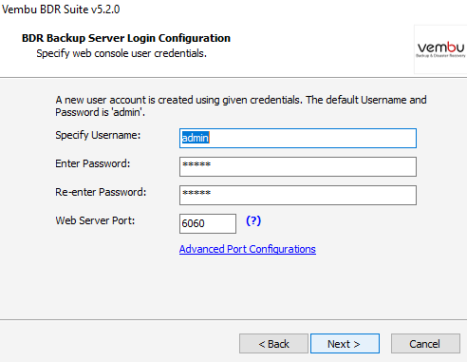Proceed with the Next > button

coord(345,343)
